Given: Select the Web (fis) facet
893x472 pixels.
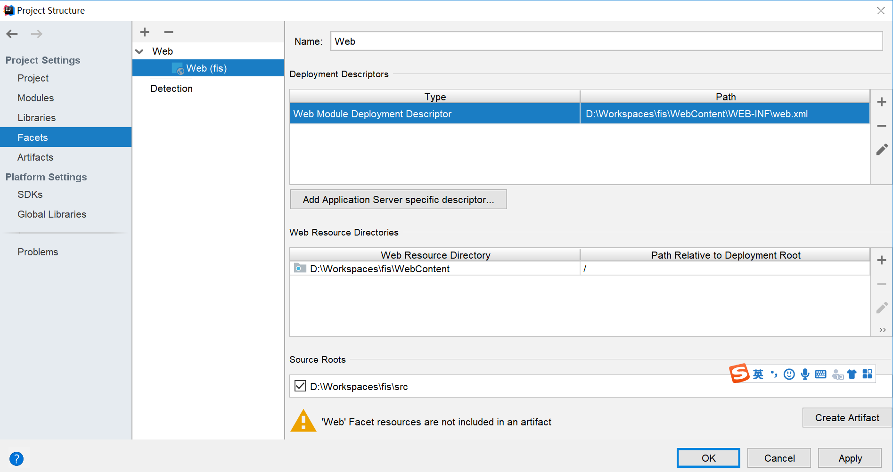Looking at the screenshot, I should (x=208, y=68).
